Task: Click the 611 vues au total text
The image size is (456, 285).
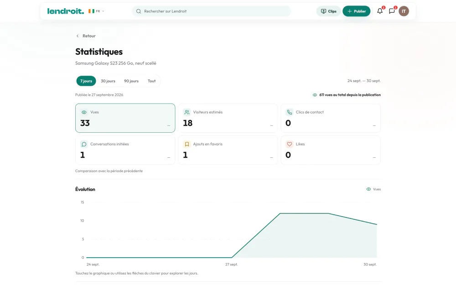Action: [350, 95]
